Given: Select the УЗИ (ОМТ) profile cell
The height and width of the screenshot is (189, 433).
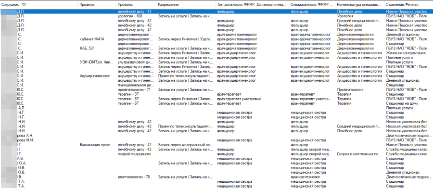Looking at the screenshot, I should click(96, 62).
